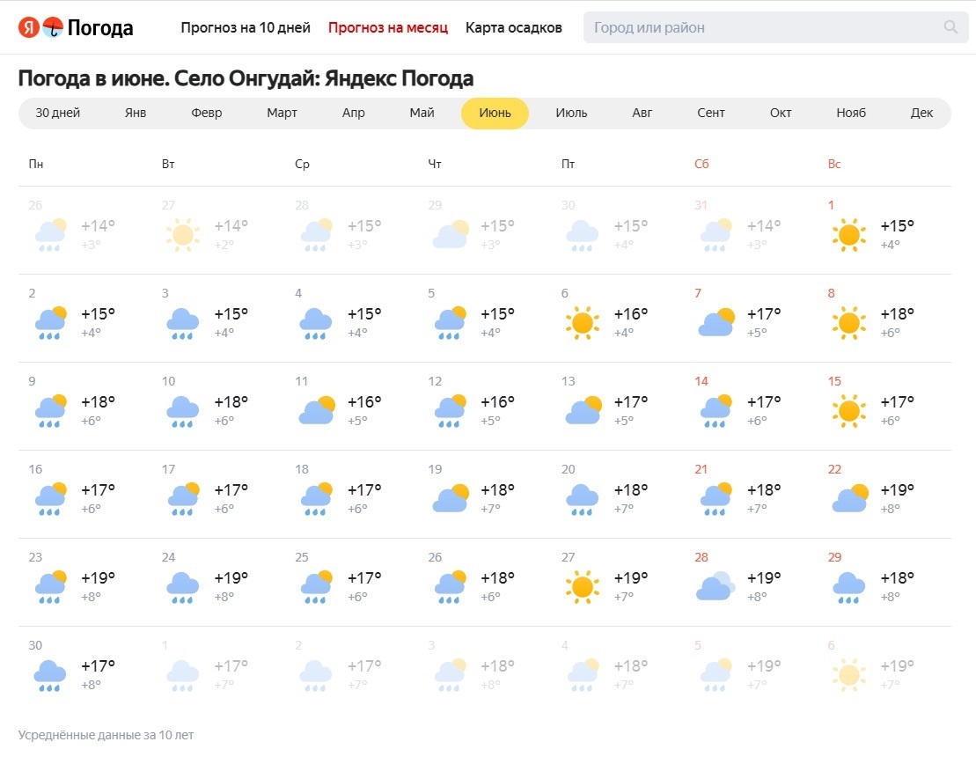The height and width of the screenshot is (764, 976).
Task: Click day number 21 in calendar
Action: 701,469
